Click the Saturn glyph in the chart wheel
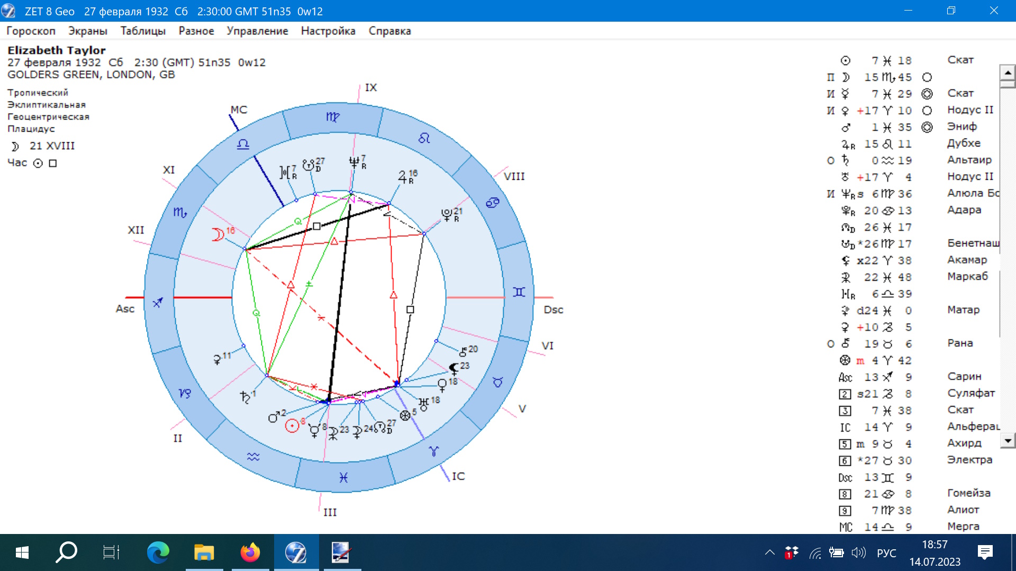The width and height of the screenshot is (1016, 571). (x=245, y=397)
